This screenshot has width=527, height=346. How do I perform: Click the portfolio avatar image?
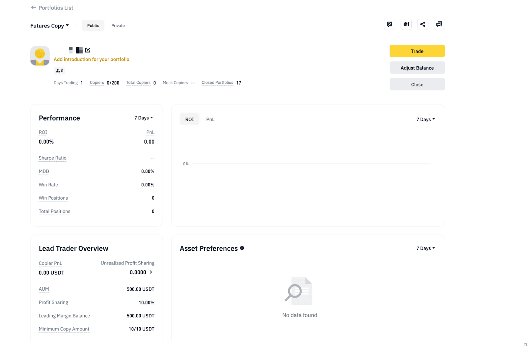[x=40, y=56]
